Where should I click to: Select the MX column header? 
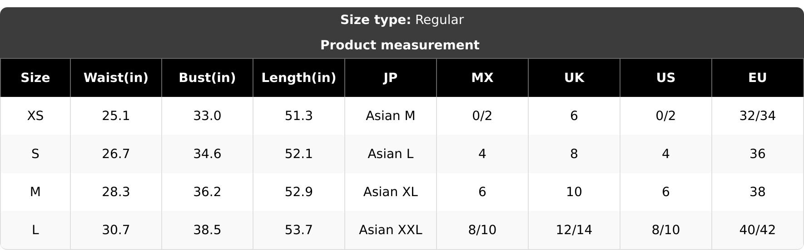482,78
